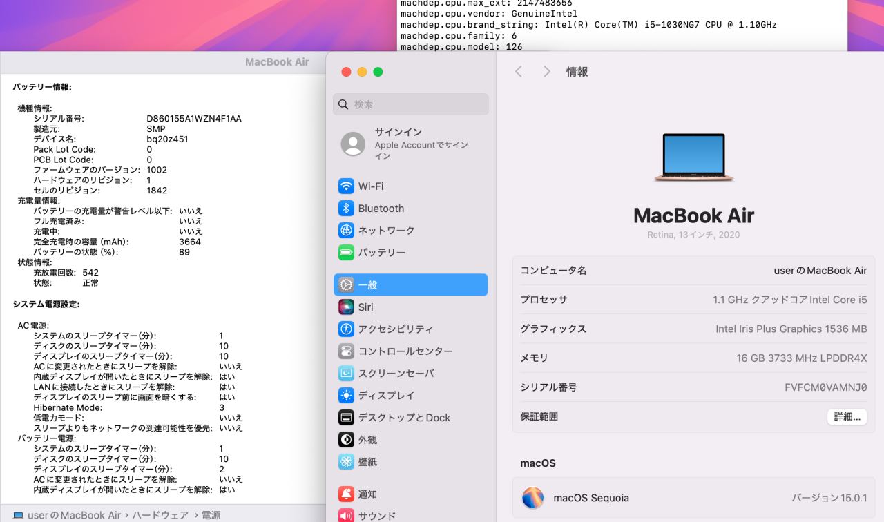Open デスクトップとDock settings
This screenshot has height=522, width=884.
(403, 418)
